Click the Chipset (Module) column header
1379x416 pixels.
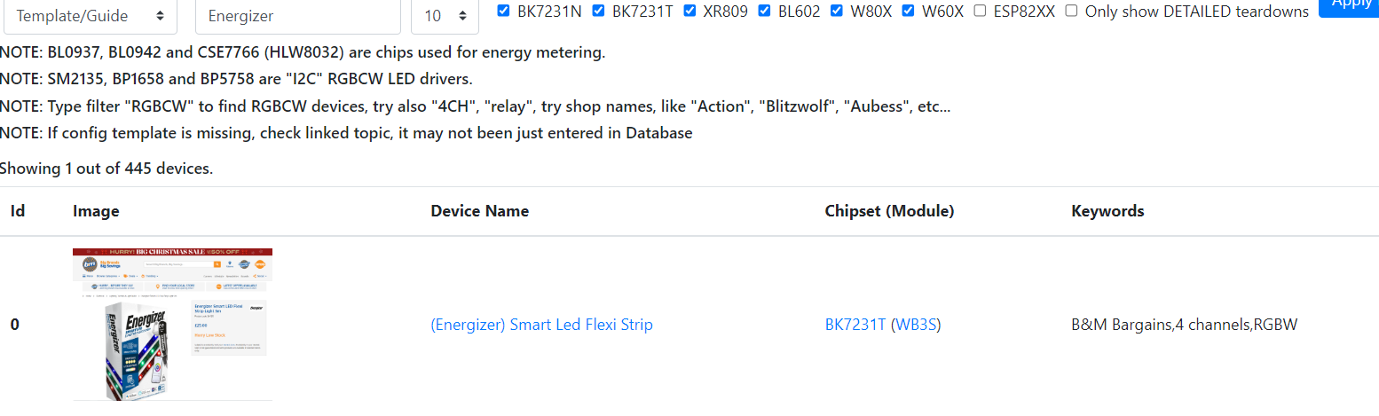click(x=889, y=211)
